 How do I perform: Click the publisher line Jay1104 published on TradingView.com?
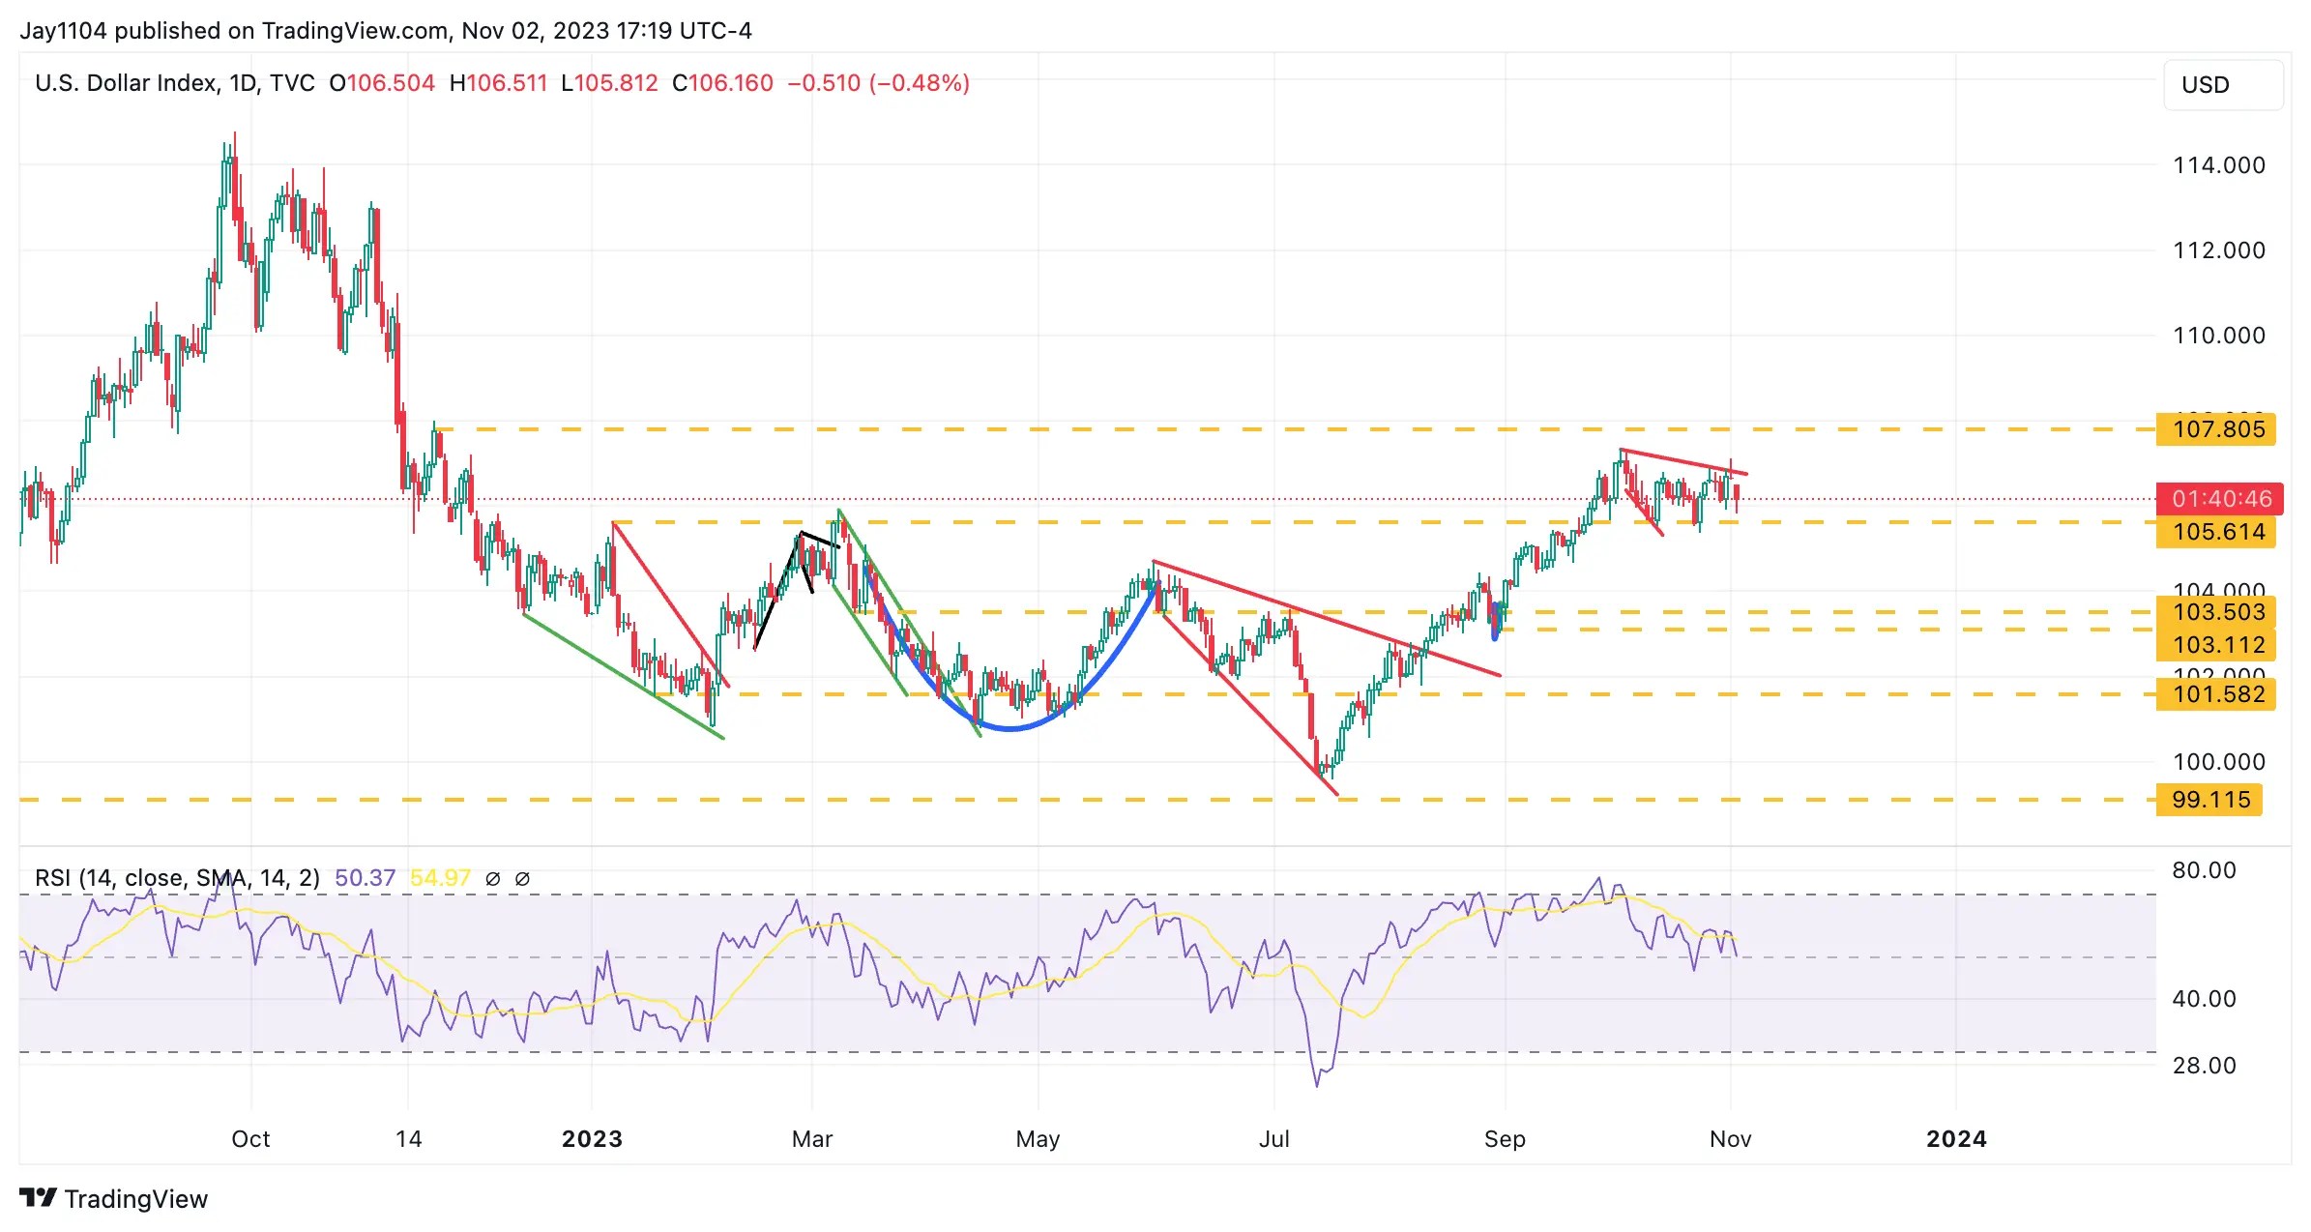coord(386,31)
